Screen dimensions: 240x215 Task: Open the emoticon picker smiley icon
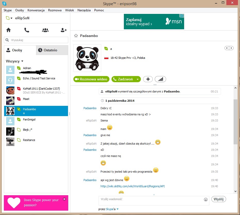[206, 199]
